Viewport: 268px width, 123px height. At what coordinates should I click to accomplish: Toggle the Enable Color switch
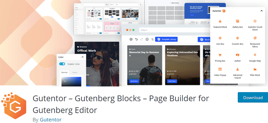pyautogui.click(x=62, y=64)
